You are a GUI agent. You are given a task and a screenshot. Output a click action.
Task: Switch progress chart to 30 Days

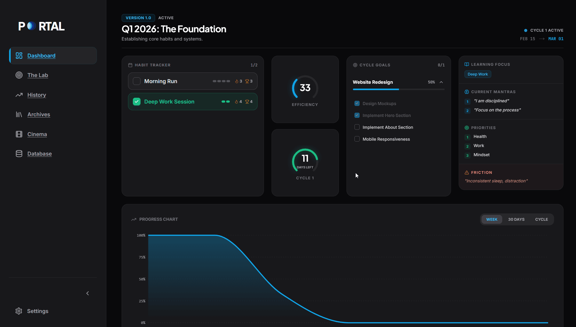(516, 220)
